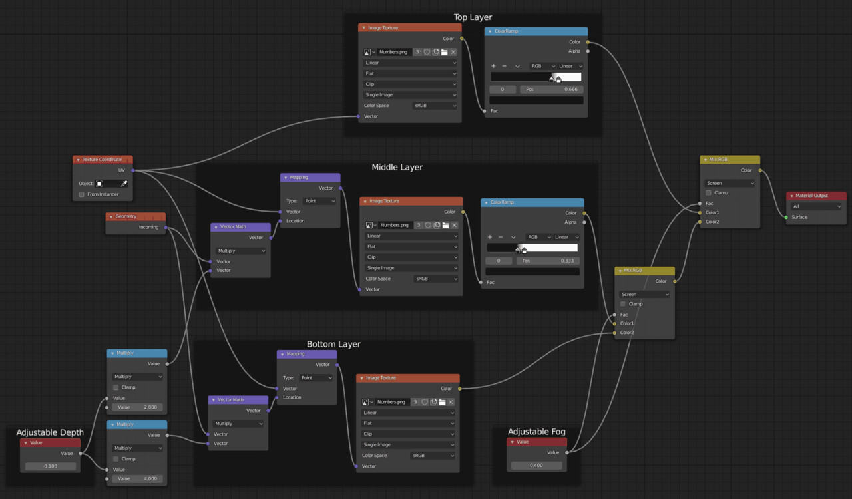
Task: Open the ColorRamp specials chevron menu
Action: tap(517, 66)
